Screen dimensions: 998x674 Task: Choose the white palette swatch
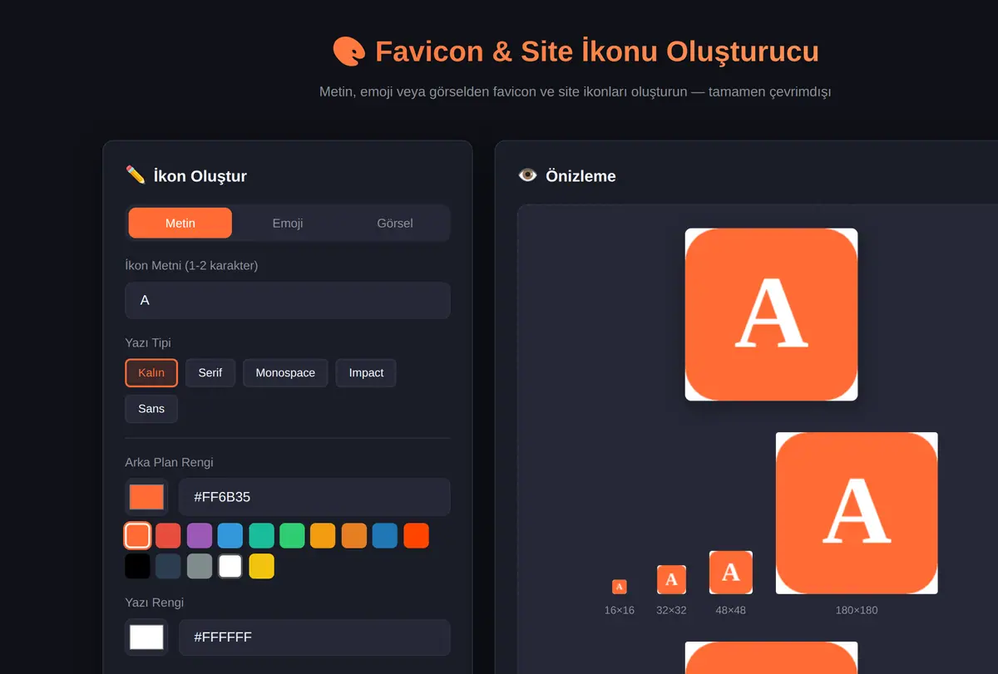pos(230,566)
